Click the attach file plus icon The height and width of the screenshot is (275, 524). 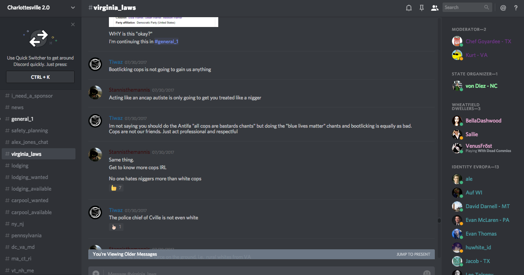click(96, 273)
